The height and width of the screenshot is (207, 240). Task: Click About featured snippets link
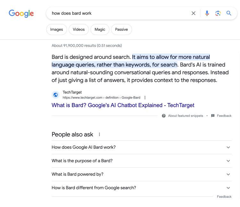pyautogui.click(x=186, y=116)
